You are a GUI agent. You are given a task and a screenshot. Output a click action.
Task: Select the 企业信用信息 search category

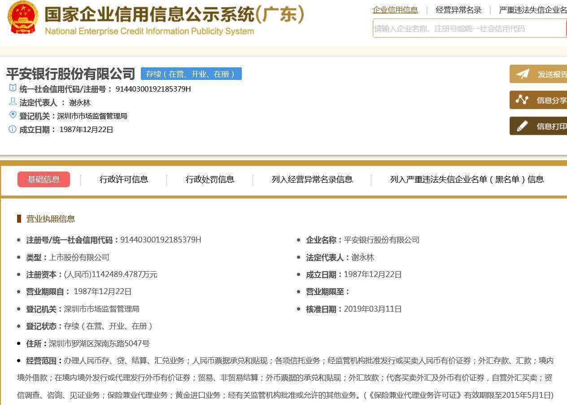point(395,10)
